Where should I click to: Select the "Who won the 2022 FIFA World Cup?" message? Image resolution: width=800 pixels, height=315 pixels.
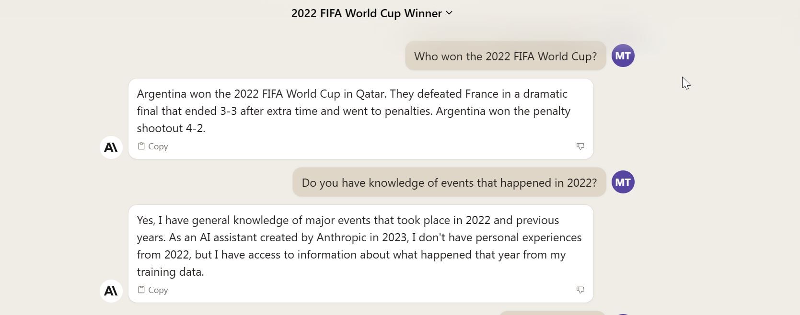[505, 56]
